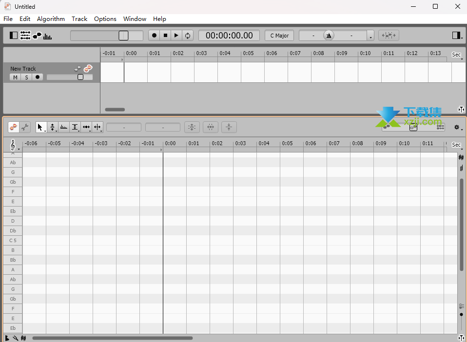Arm New Track for recording
This screenshot has height=342, width=467.
click(38, 77)
